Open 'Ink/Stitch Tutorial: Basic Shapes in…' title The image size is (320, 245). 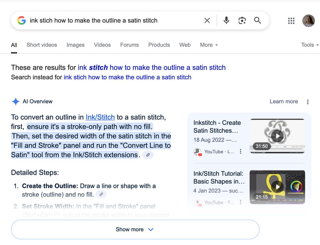pos(219,178)
